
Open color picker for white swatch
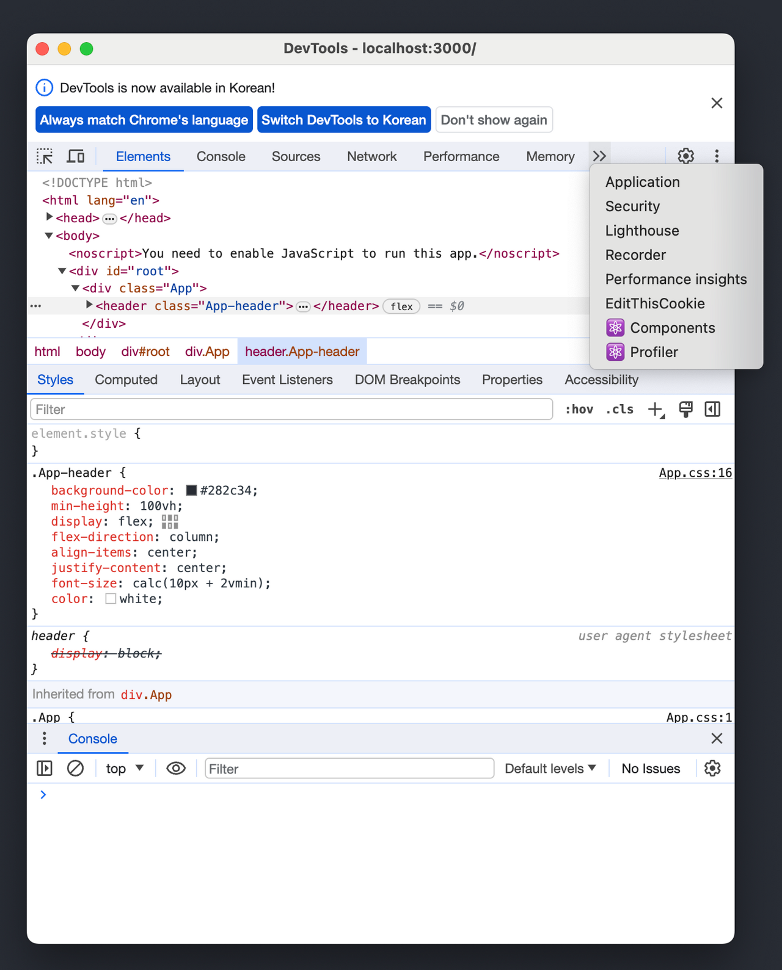(111, 599)
